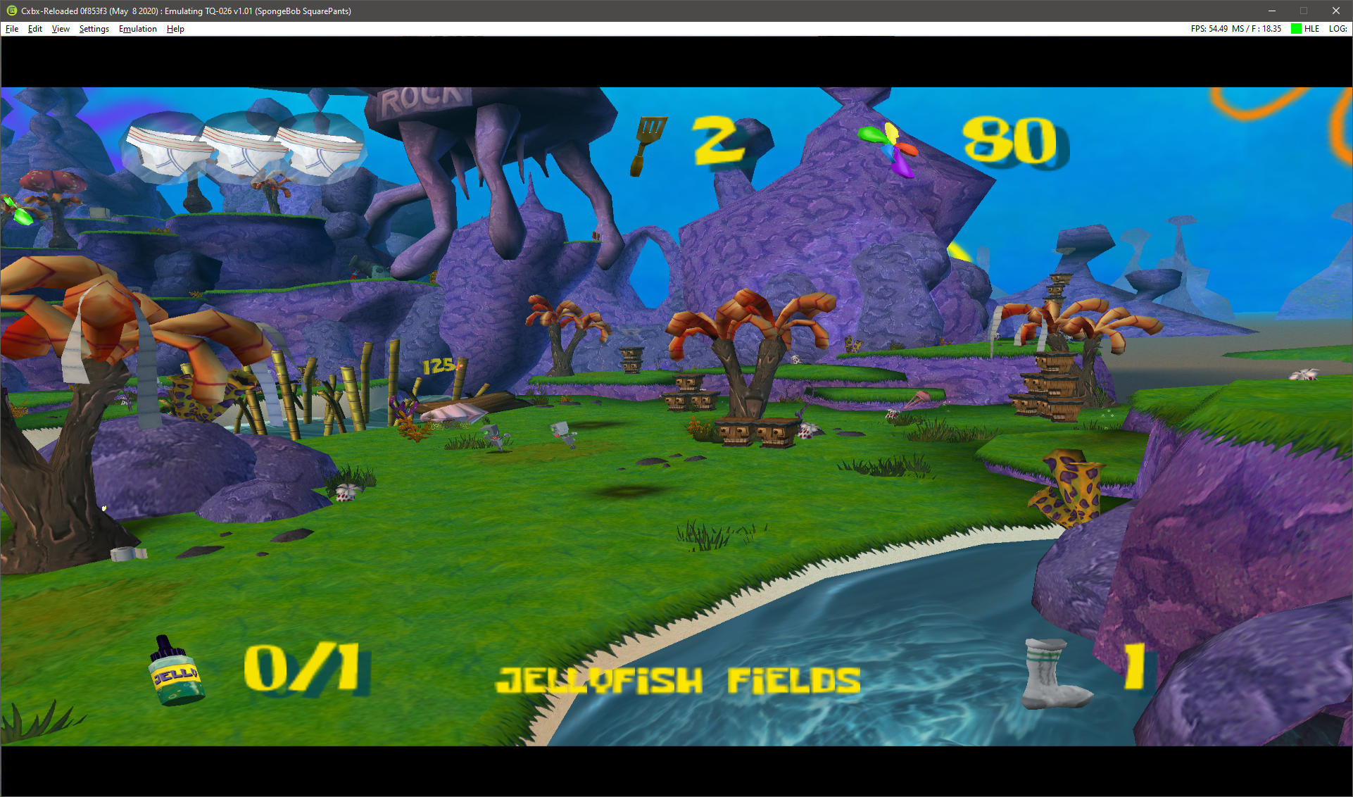
Task: Open the Settings menu
Action: tap(94, 29)
